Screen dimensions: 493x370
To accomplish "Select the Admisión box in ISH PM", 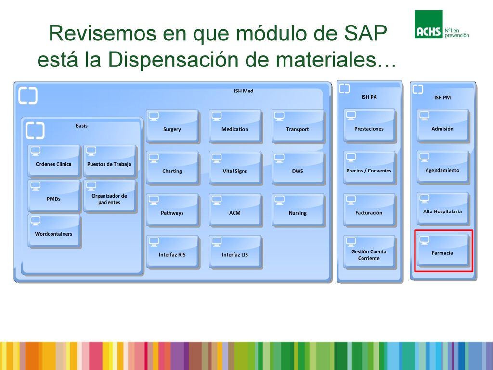I will click(443, 126).
